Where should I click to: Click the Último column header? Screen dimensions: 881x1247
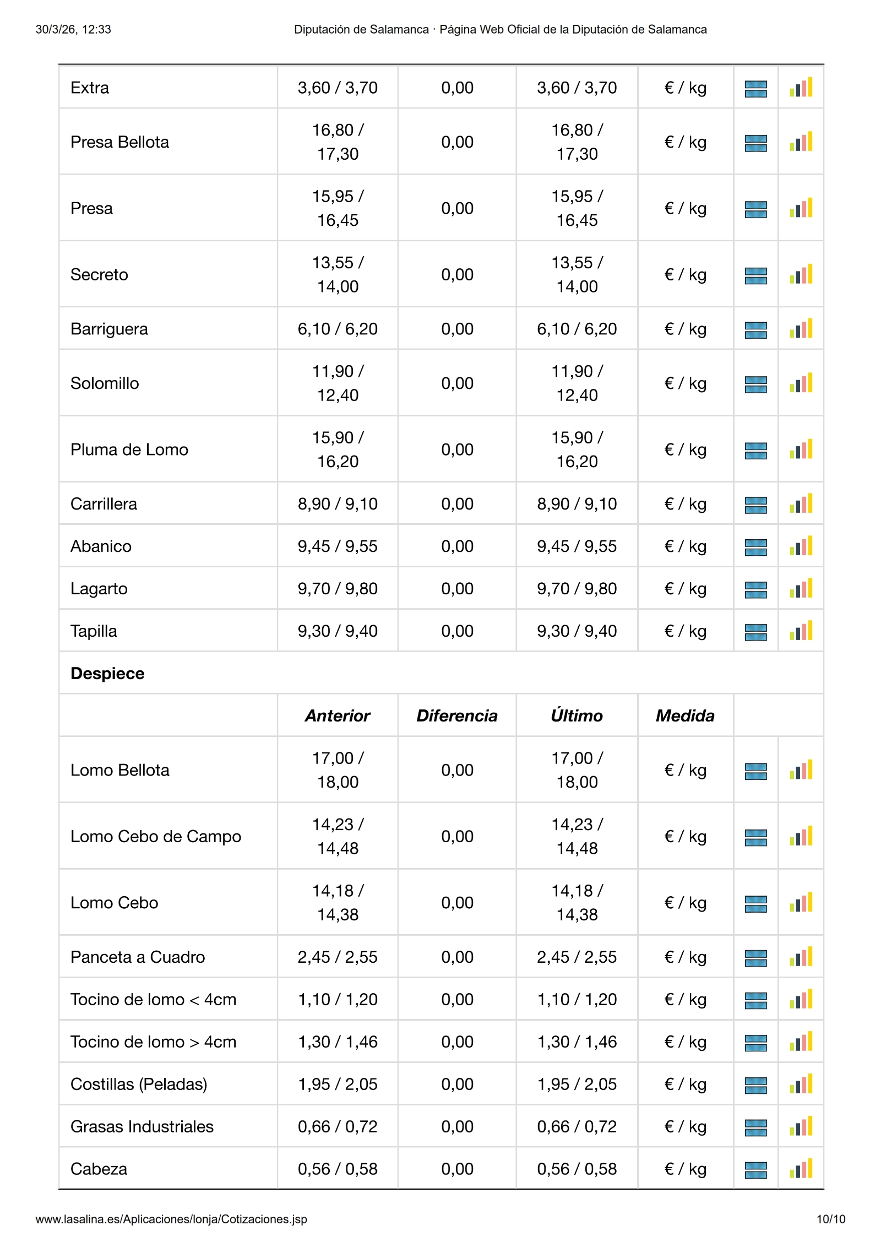[x=577, y=715]
